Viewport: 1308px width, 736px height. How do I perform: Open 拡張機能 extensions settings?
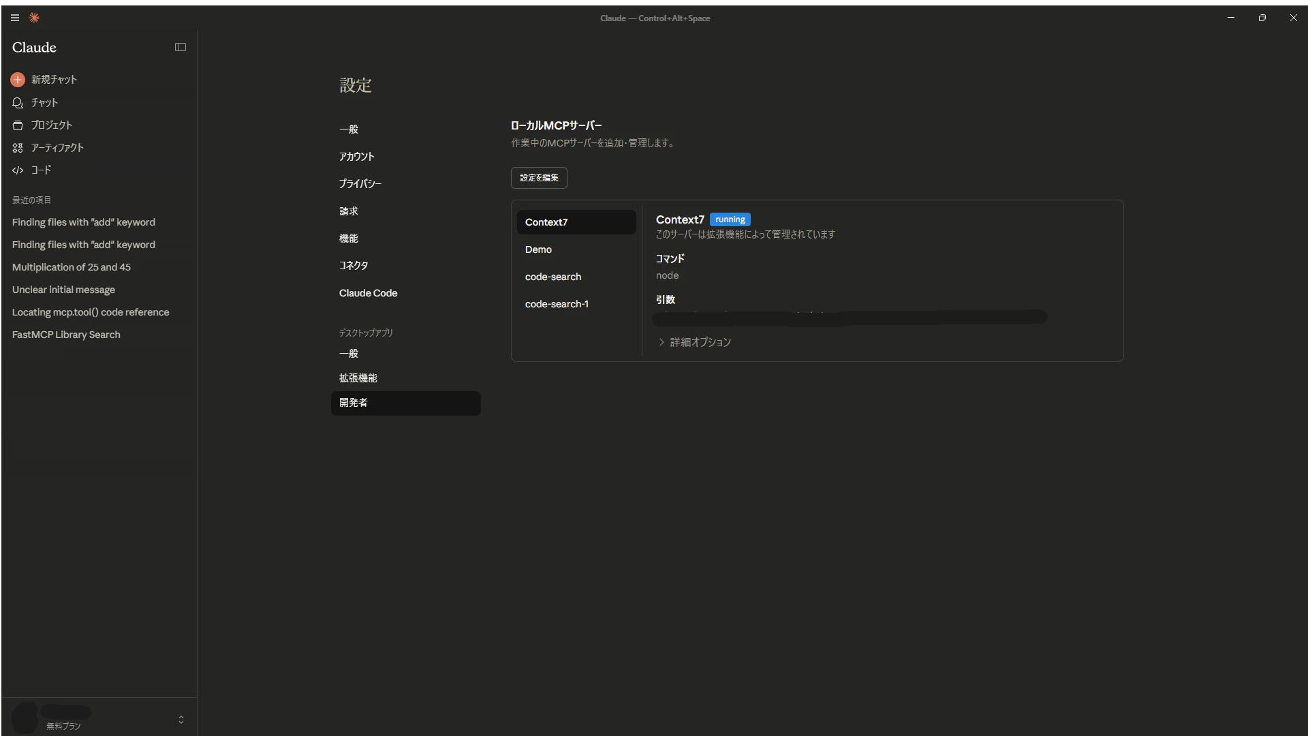(x=406, y=378)
